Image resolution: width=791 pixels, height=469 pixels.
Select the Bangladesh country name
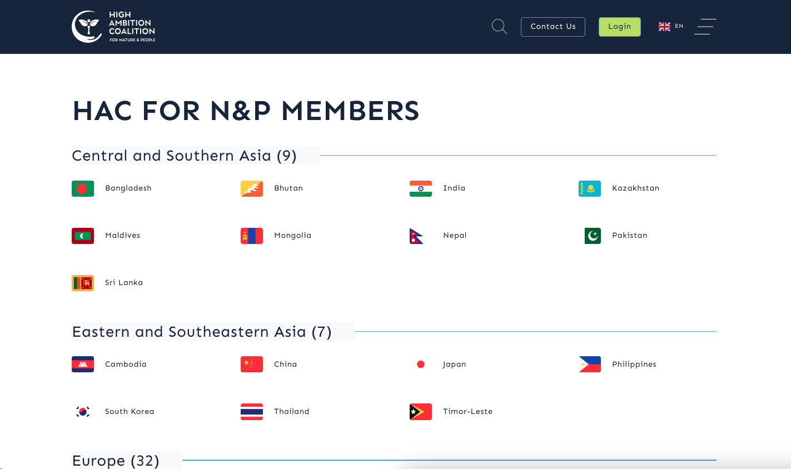point(128,188)
